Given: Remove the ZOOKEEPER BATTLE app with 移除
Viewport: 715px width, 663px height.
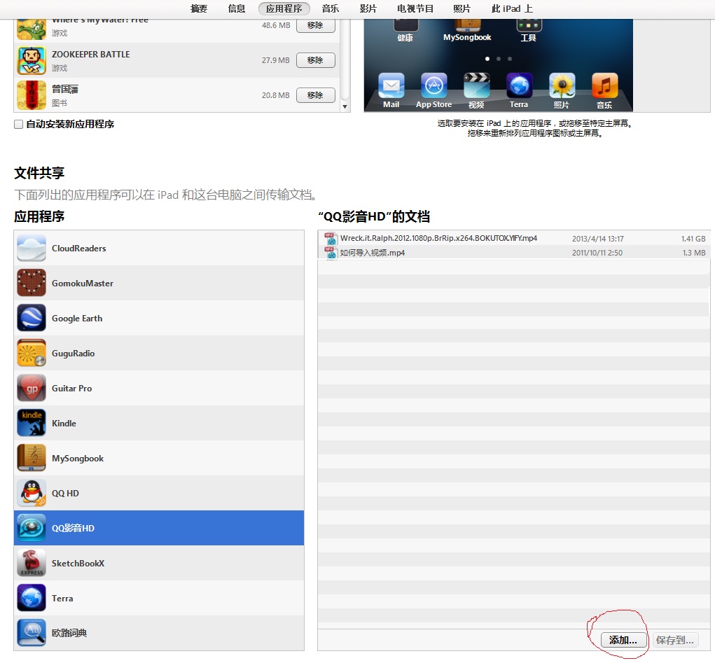Looking at the screenshot, I should click(x=316, y=60).
